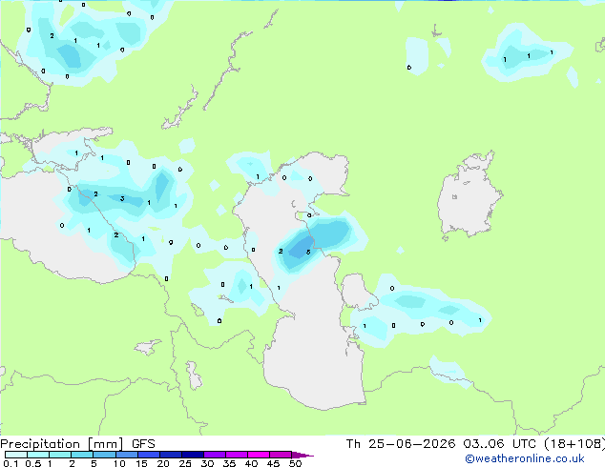
Task: Click the legend label "50"
Action: pos(295,463)
